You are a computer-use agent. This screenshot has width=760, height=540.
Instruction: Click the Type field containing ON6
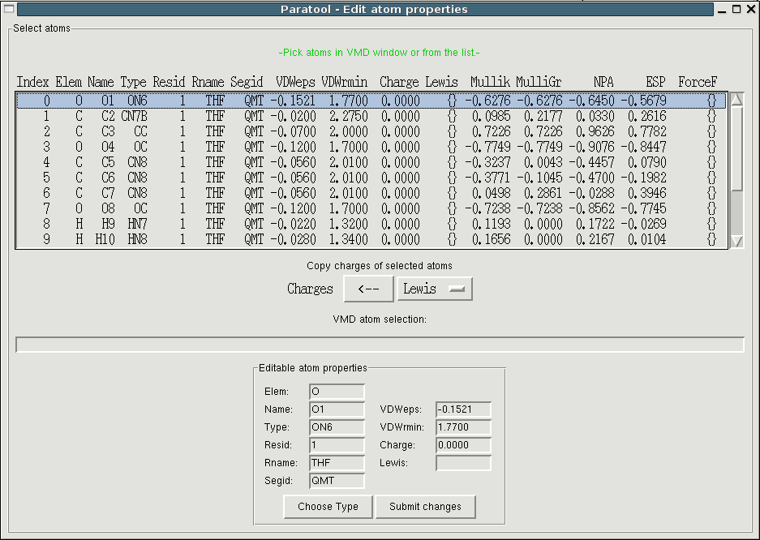[x=337, y=427]
